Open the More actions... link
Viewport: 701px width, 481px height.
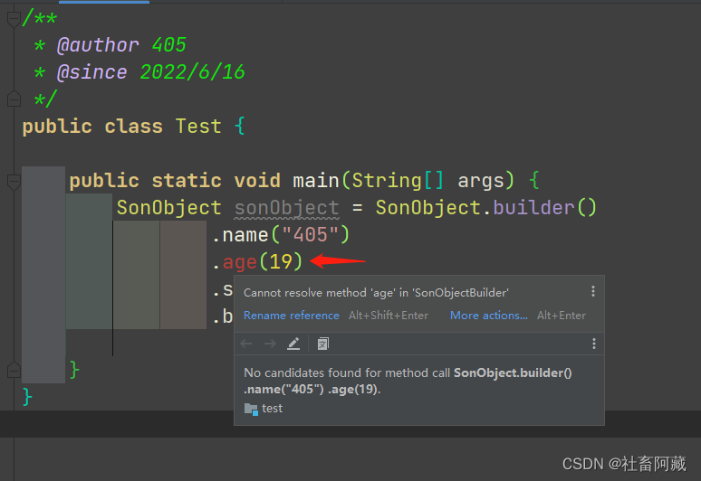coord(488,316)
